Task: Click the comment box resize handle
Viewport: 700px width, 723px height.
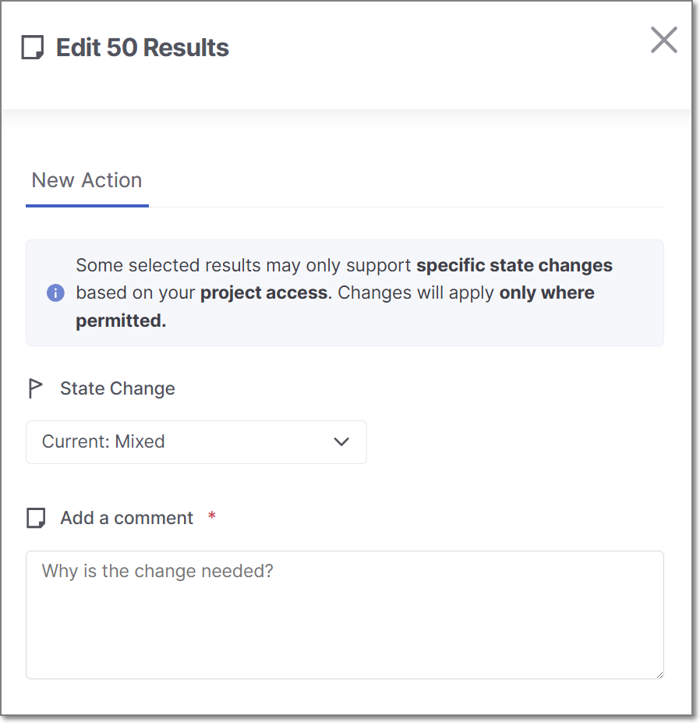Action: 659,674
